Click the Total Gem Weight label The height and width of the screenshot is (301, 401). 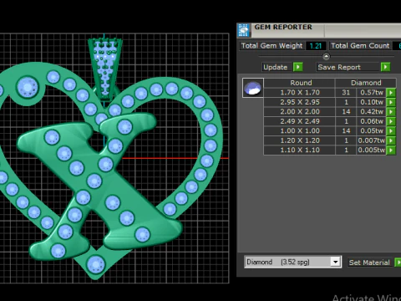[272, 46]
